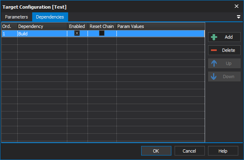Toggle the Enabled checkbox for Build
The image size is (244, 160).
(x=77, y=33)
